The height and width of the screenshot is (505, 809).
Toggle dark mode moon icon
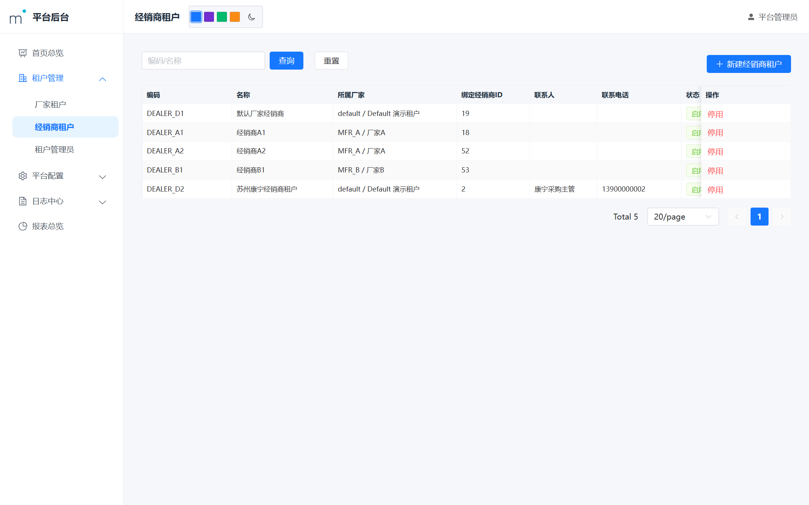(252, 17)
